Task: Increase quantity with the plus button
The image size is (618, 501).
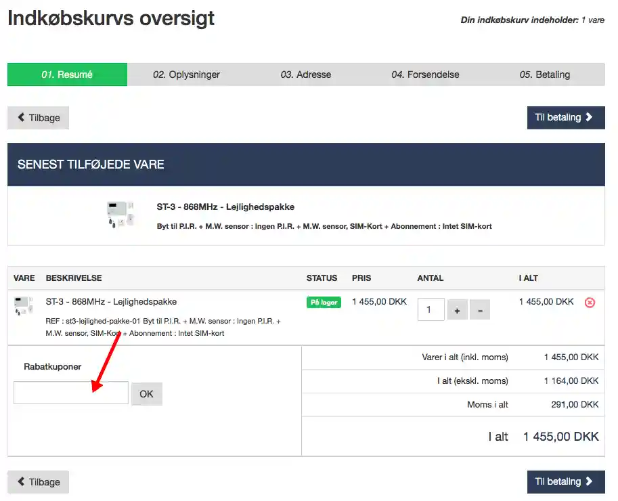Action: (x=457, y=310)
